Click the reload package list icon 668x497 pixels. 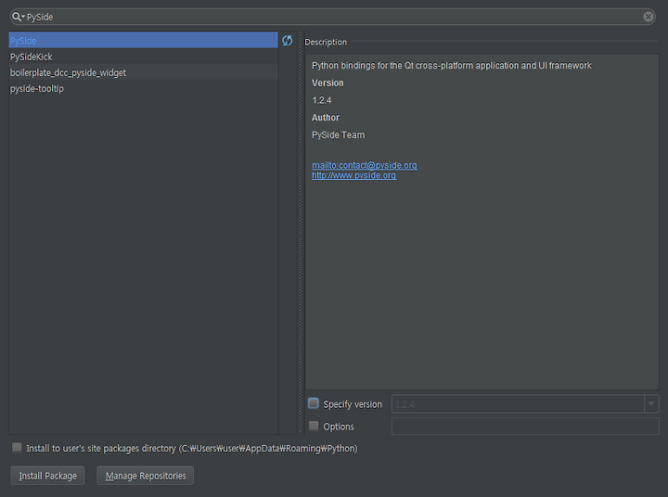pyautogui.click(x=287, y=41)
